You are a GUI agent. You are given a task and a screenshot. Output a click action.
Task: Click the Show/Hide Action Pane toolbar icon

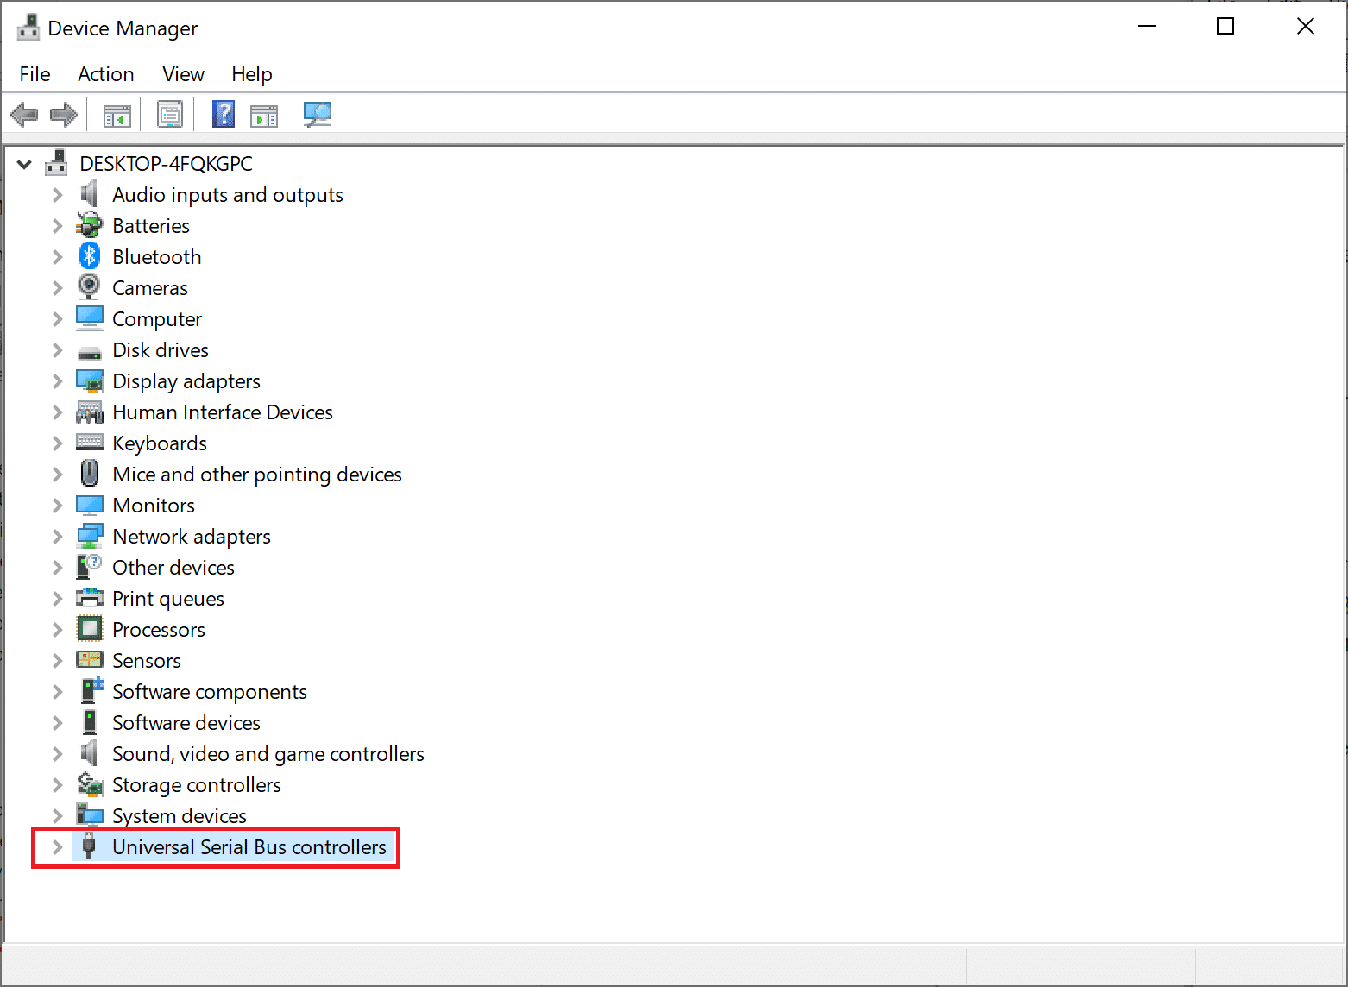click(x=263, y=115)
